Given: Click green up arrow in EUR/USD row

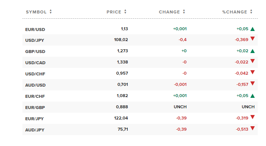Looking at the screenshot, I should [253, 29].
